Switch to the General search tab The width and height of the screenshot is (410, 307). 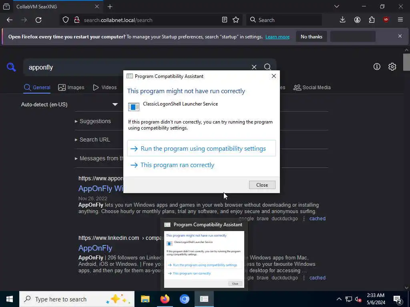coord(37,88)
